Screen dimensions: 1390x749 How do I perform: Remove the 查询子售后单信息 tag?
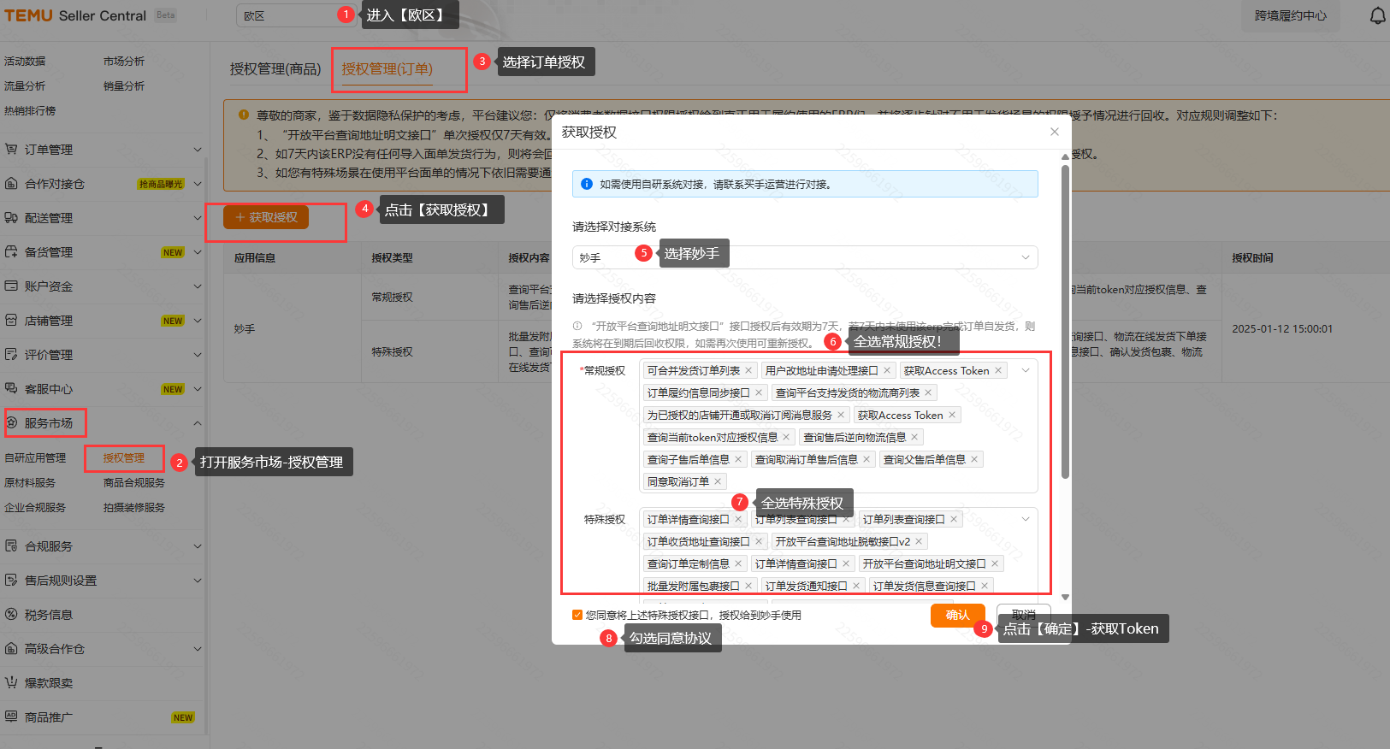738,459
